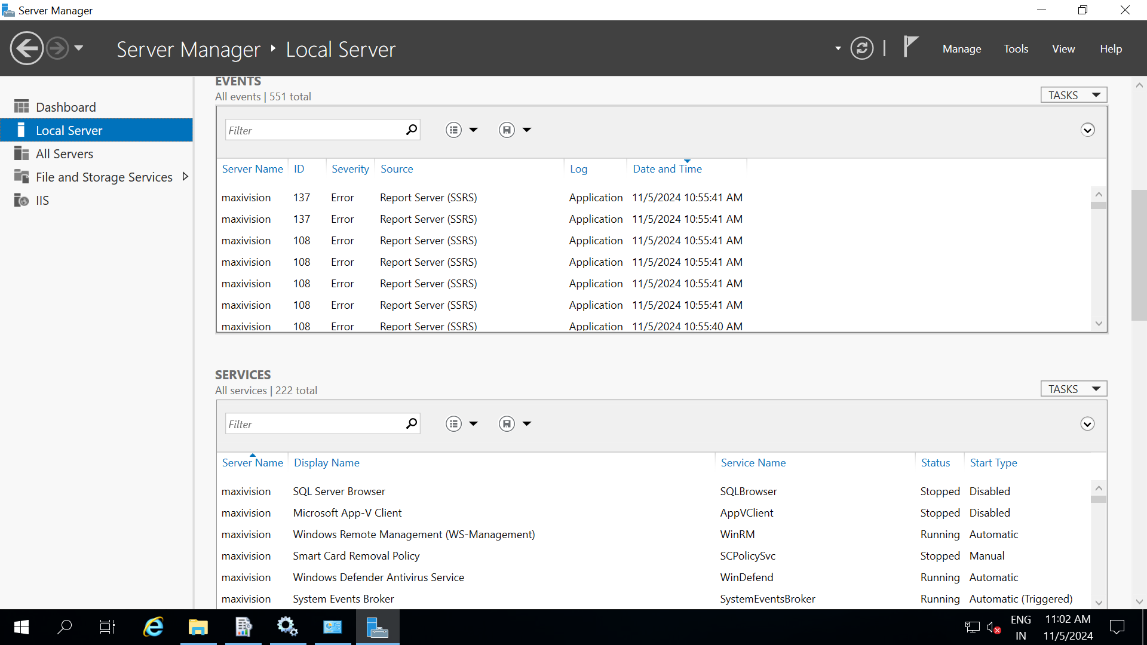Open the Services TASKS dropdown

1074,389
